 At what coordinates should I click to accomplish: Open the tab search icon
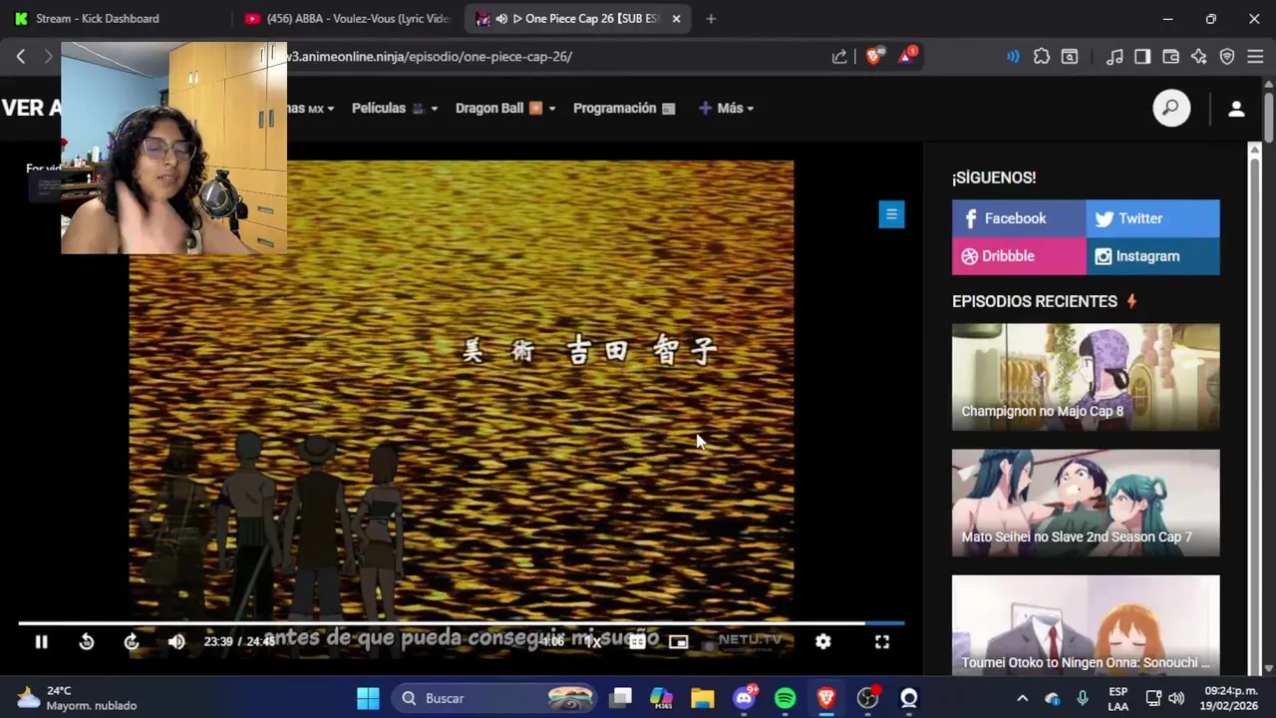click(1070, 57)
